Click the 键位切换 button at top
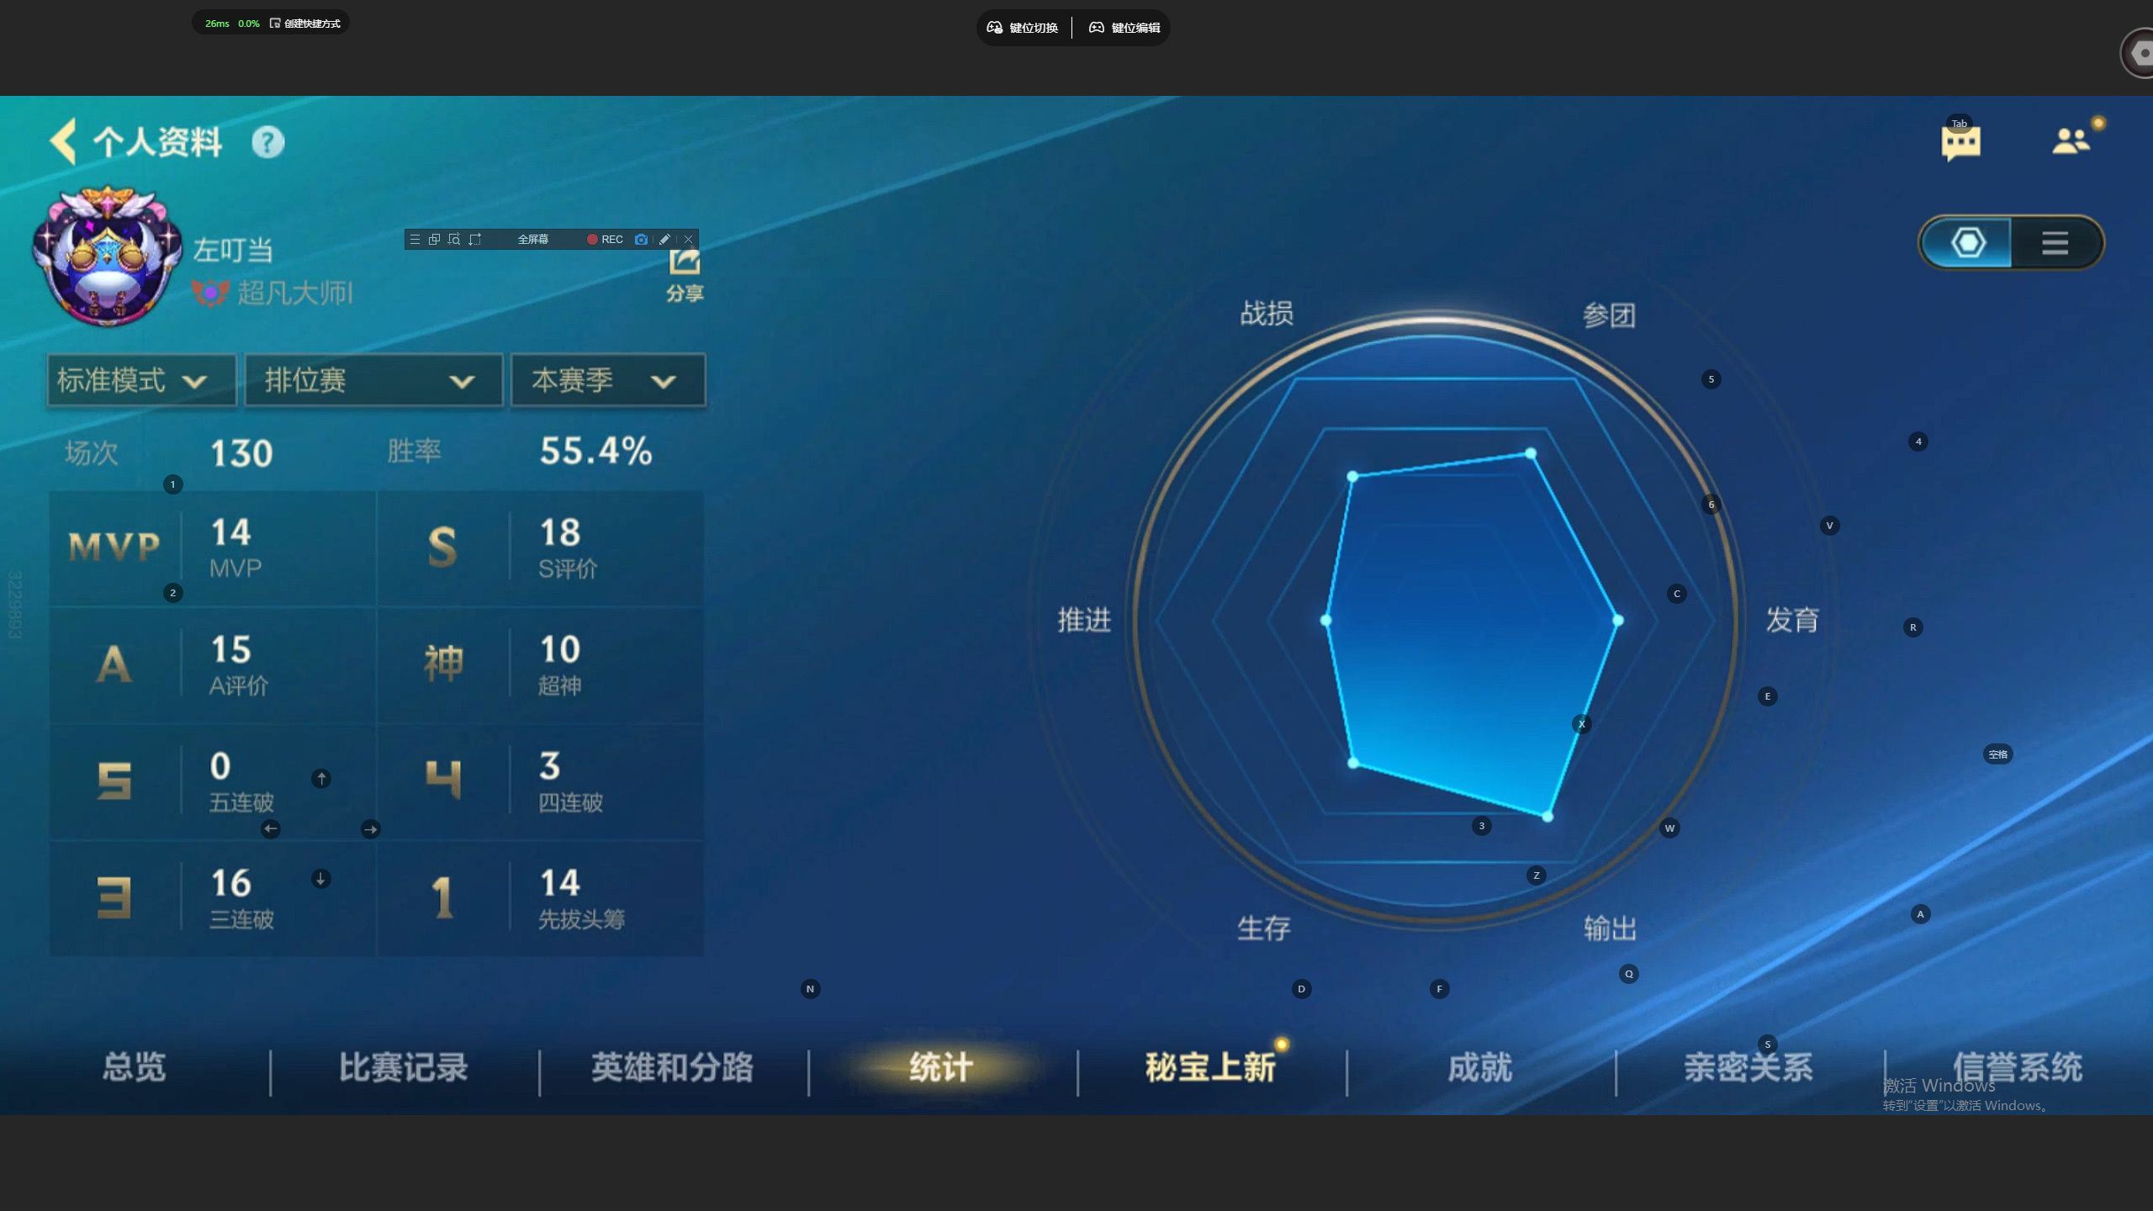 pyautogui.click(x=1023, y=28)
